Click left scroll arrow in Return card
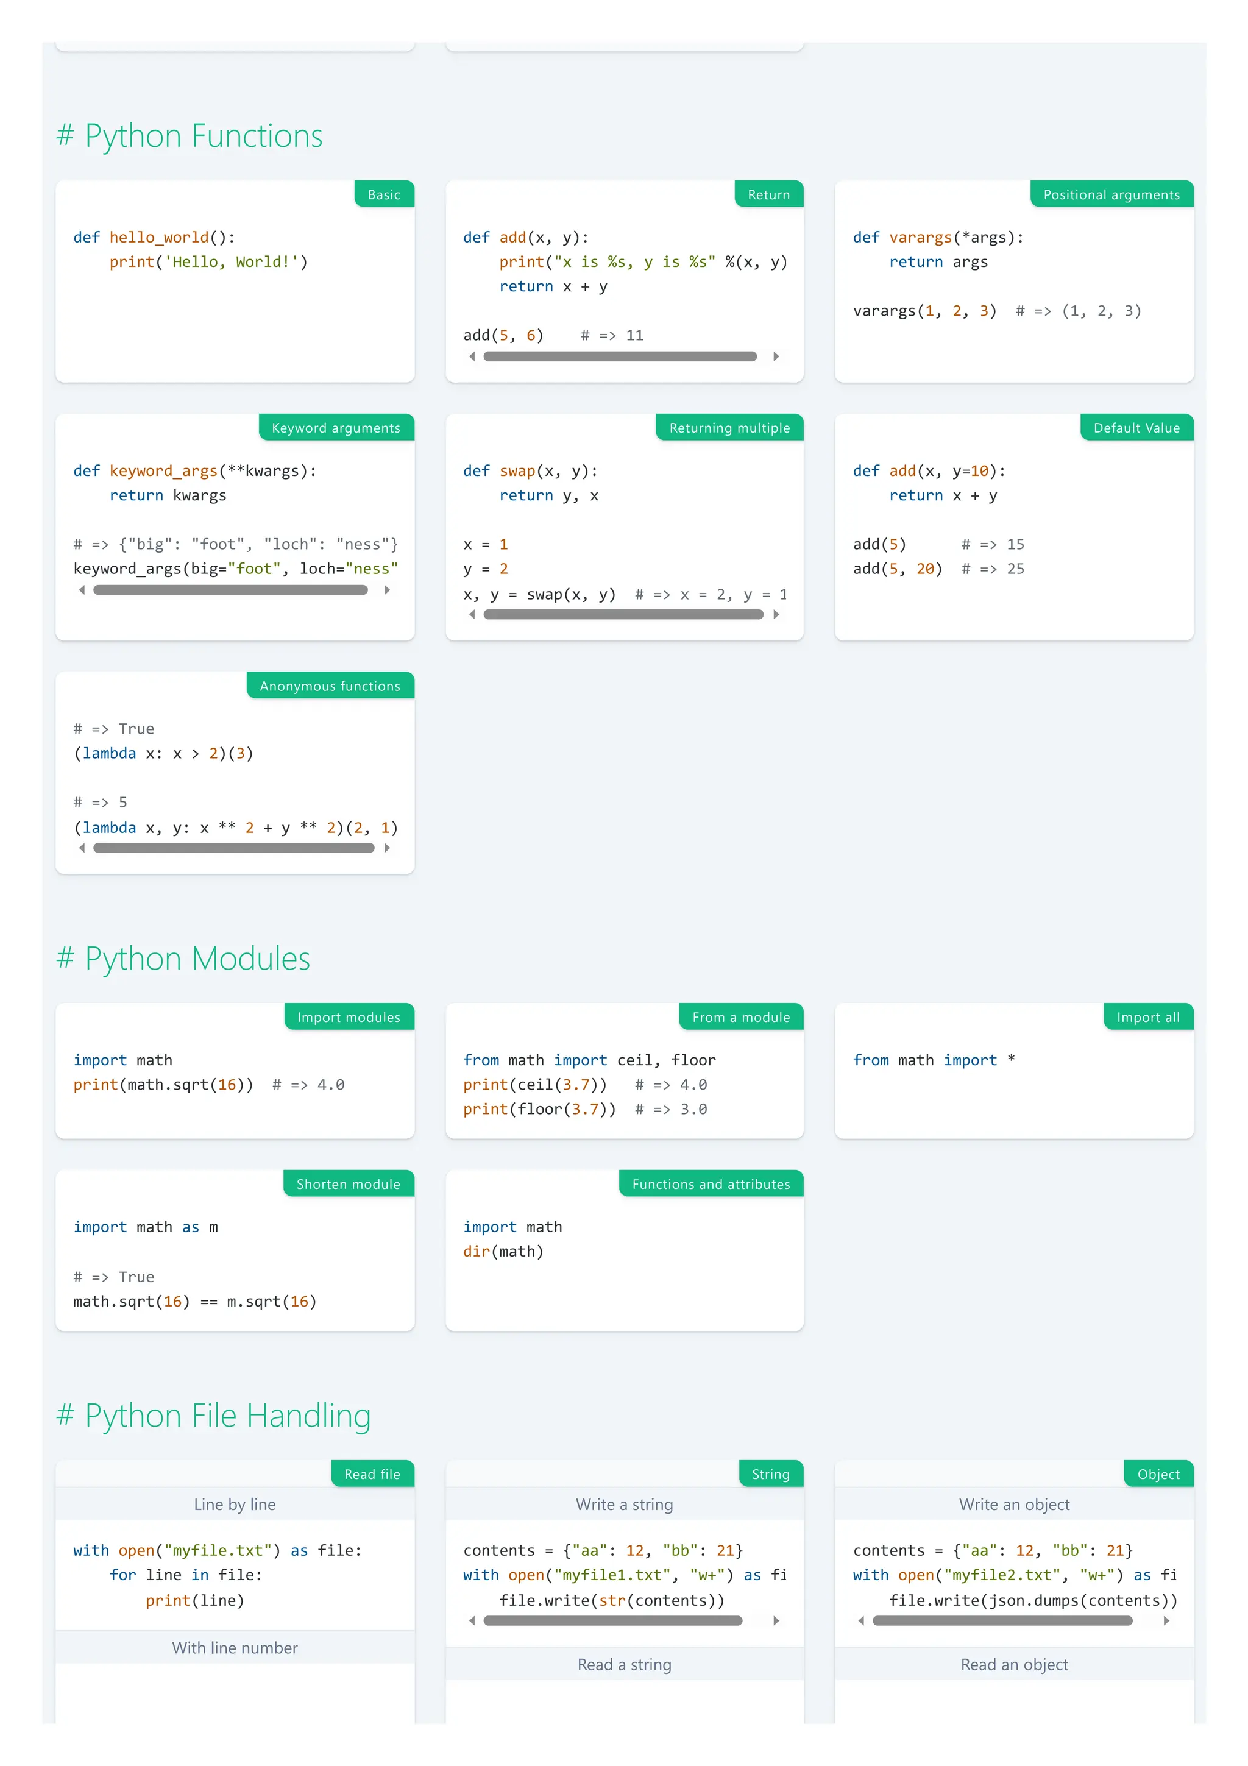Viewport: 1248px width, 1766px height. click(472, 356)
